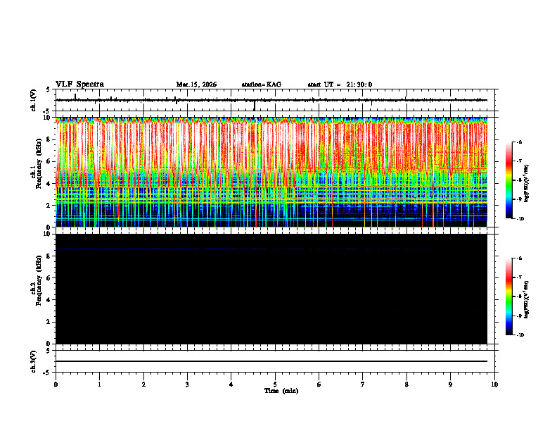
Task: Click the ch.1 "Frequency (kHz)" axis label
Action: [x=39, y=163]
